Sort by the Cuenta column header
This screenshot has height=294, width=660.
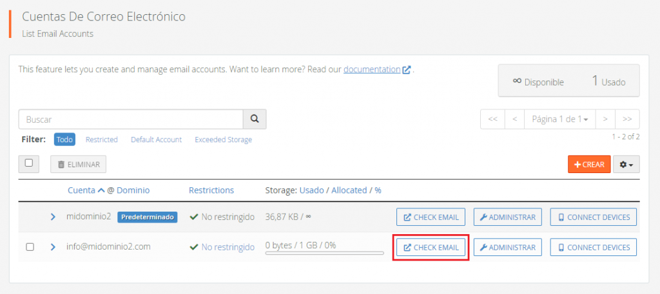coord(81,190)
